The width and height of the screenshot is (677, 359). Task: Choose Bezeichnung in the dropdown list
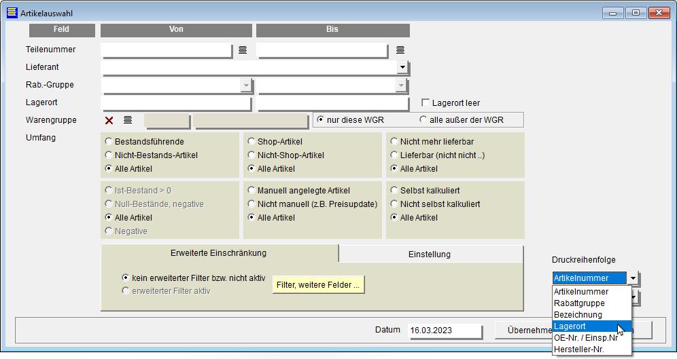(x=592, y=315)
